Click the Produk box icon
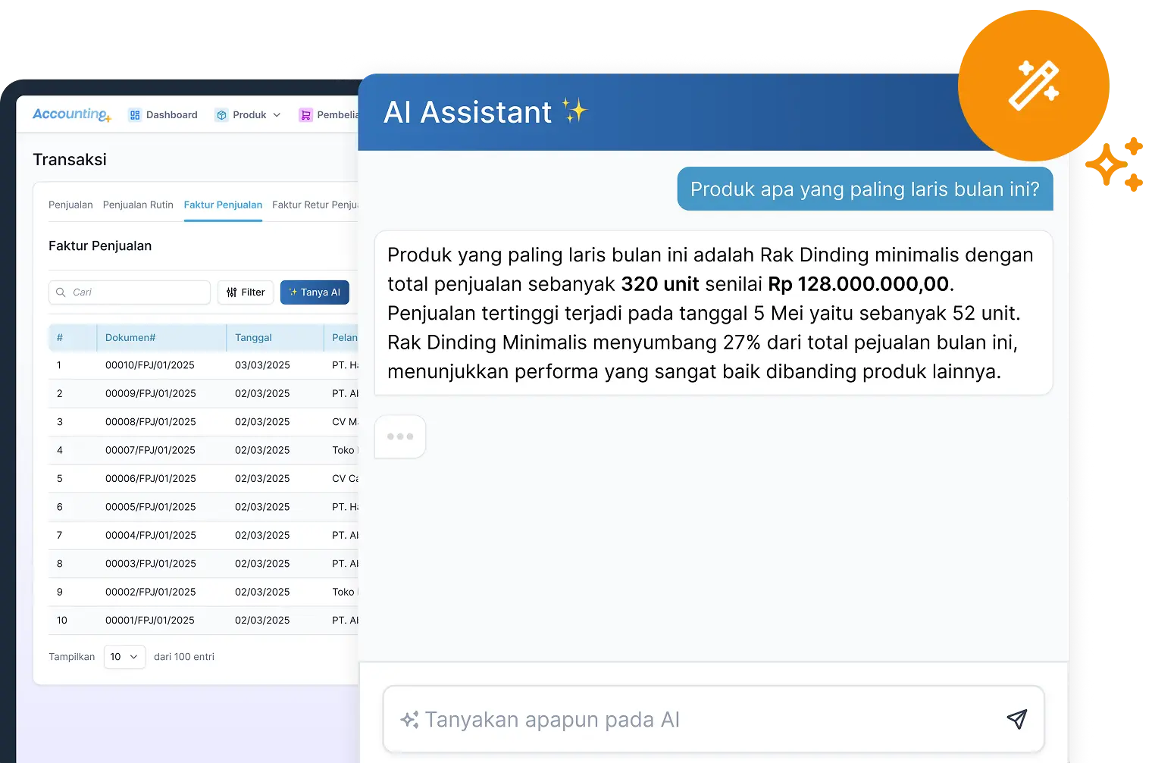This screenshot has width=1152, height=763. (222, 115)
